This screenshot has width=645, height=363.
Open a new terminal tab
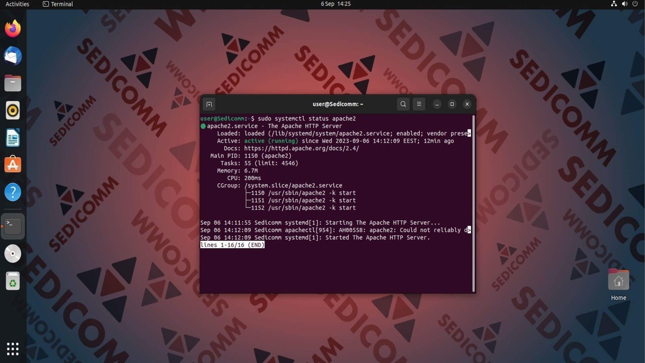(209, 104)
